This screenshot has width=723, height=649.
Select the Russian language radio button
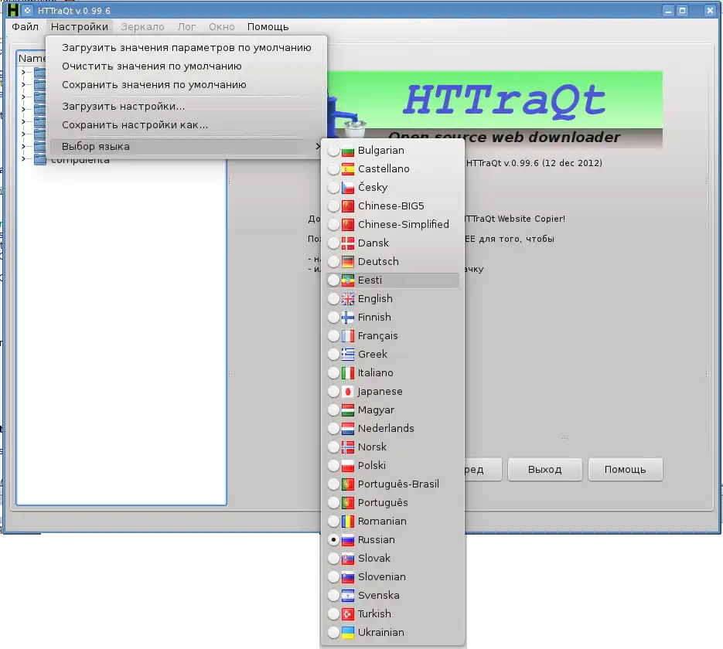(333, 540)
